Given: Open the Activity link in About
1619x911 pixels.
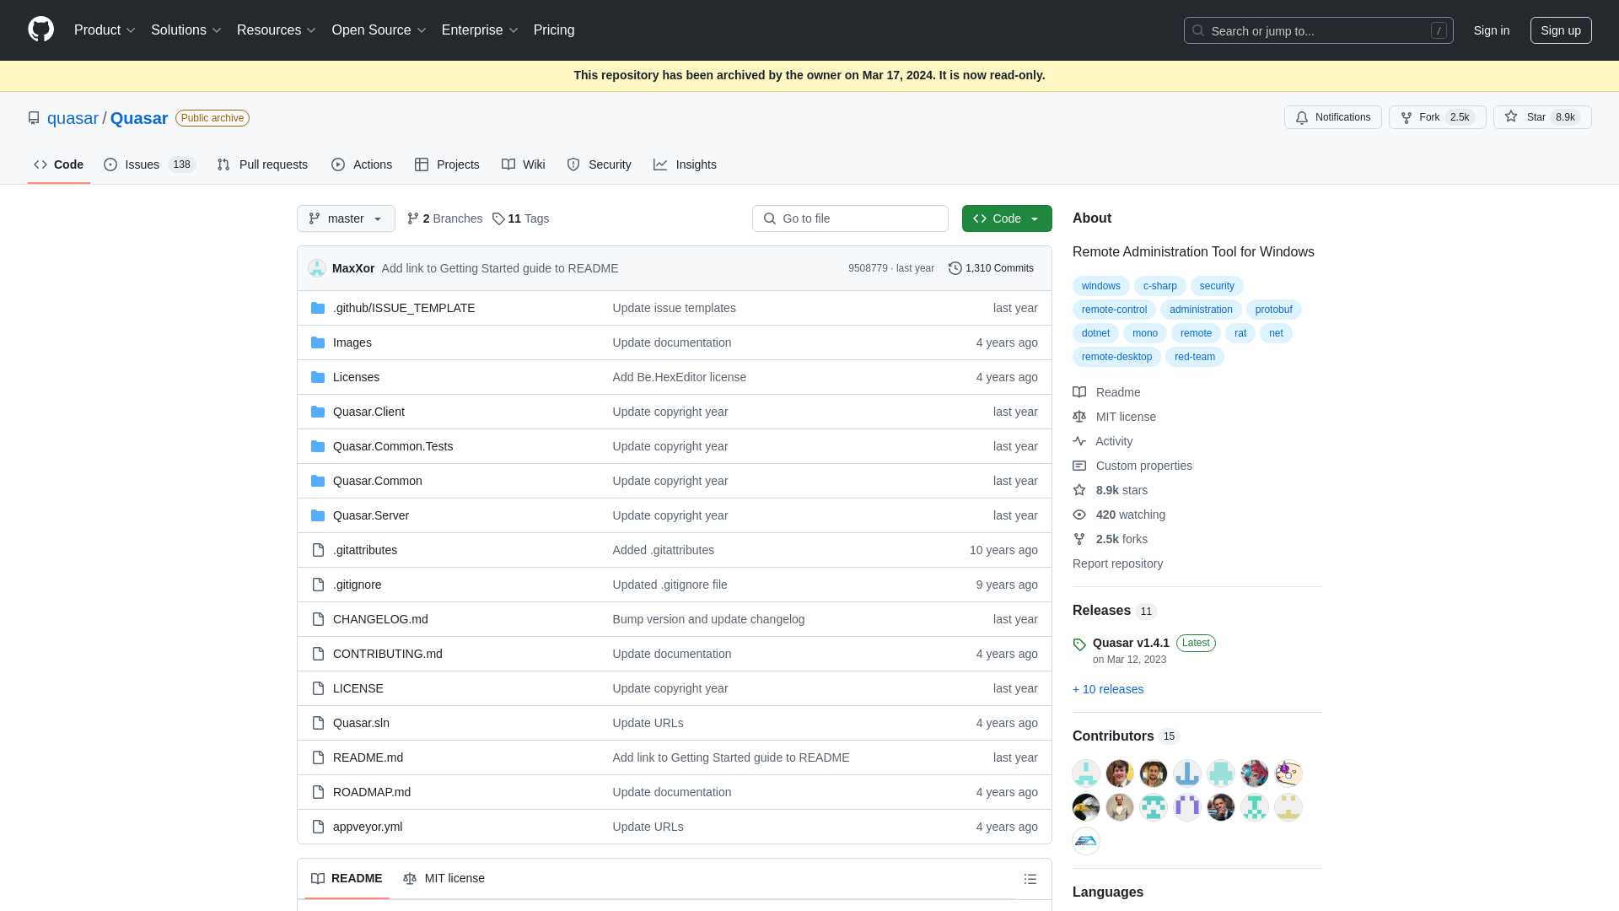Looking at the screenshot, I should click(x=1103, y=441).
